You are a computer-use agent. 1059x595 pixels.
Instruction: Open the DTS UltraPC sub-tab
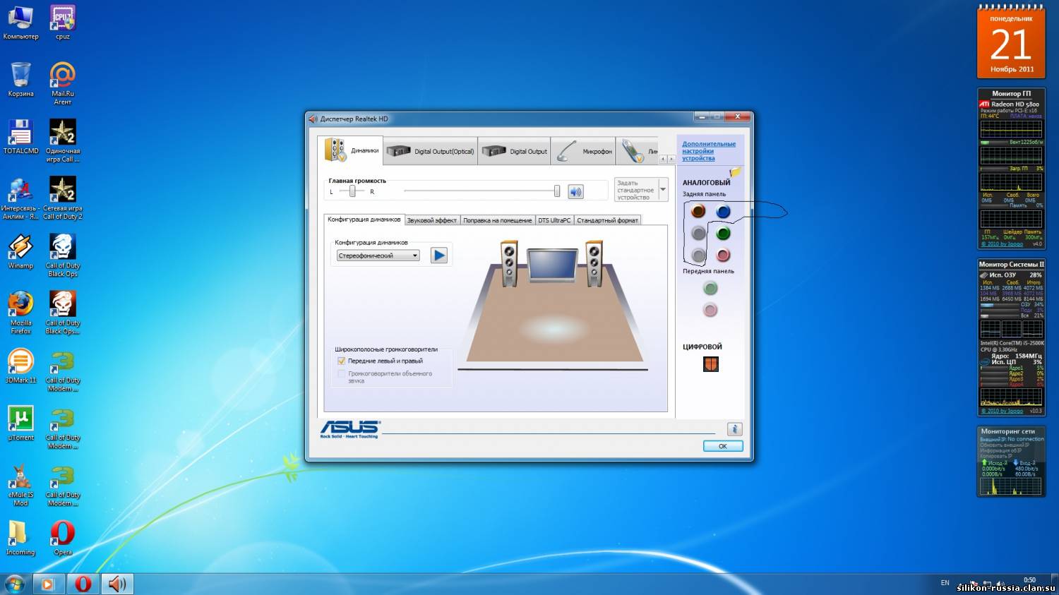coord(554,220)
